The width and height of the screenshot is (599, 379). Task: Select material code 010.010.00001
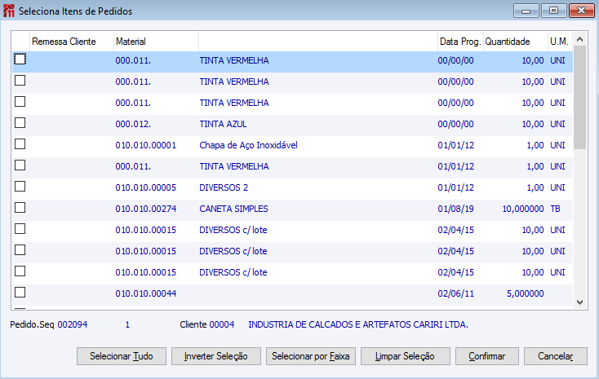(146, 145)
